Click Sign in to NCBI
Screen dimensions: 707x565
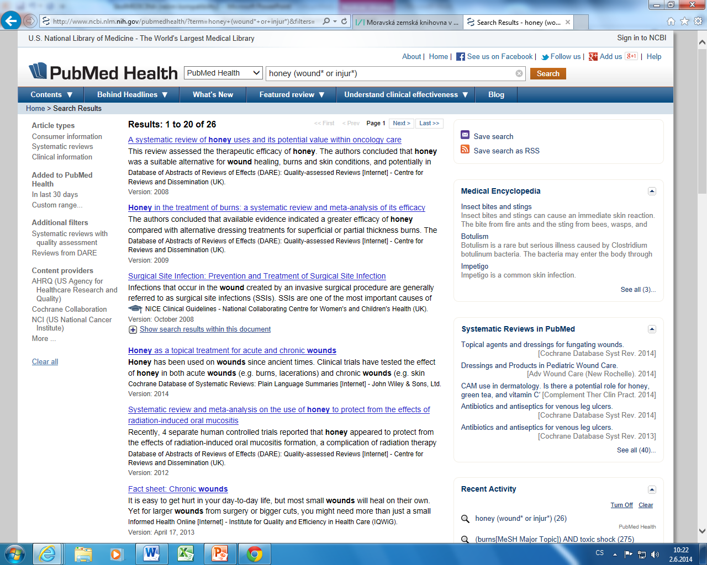coord(641,38)
